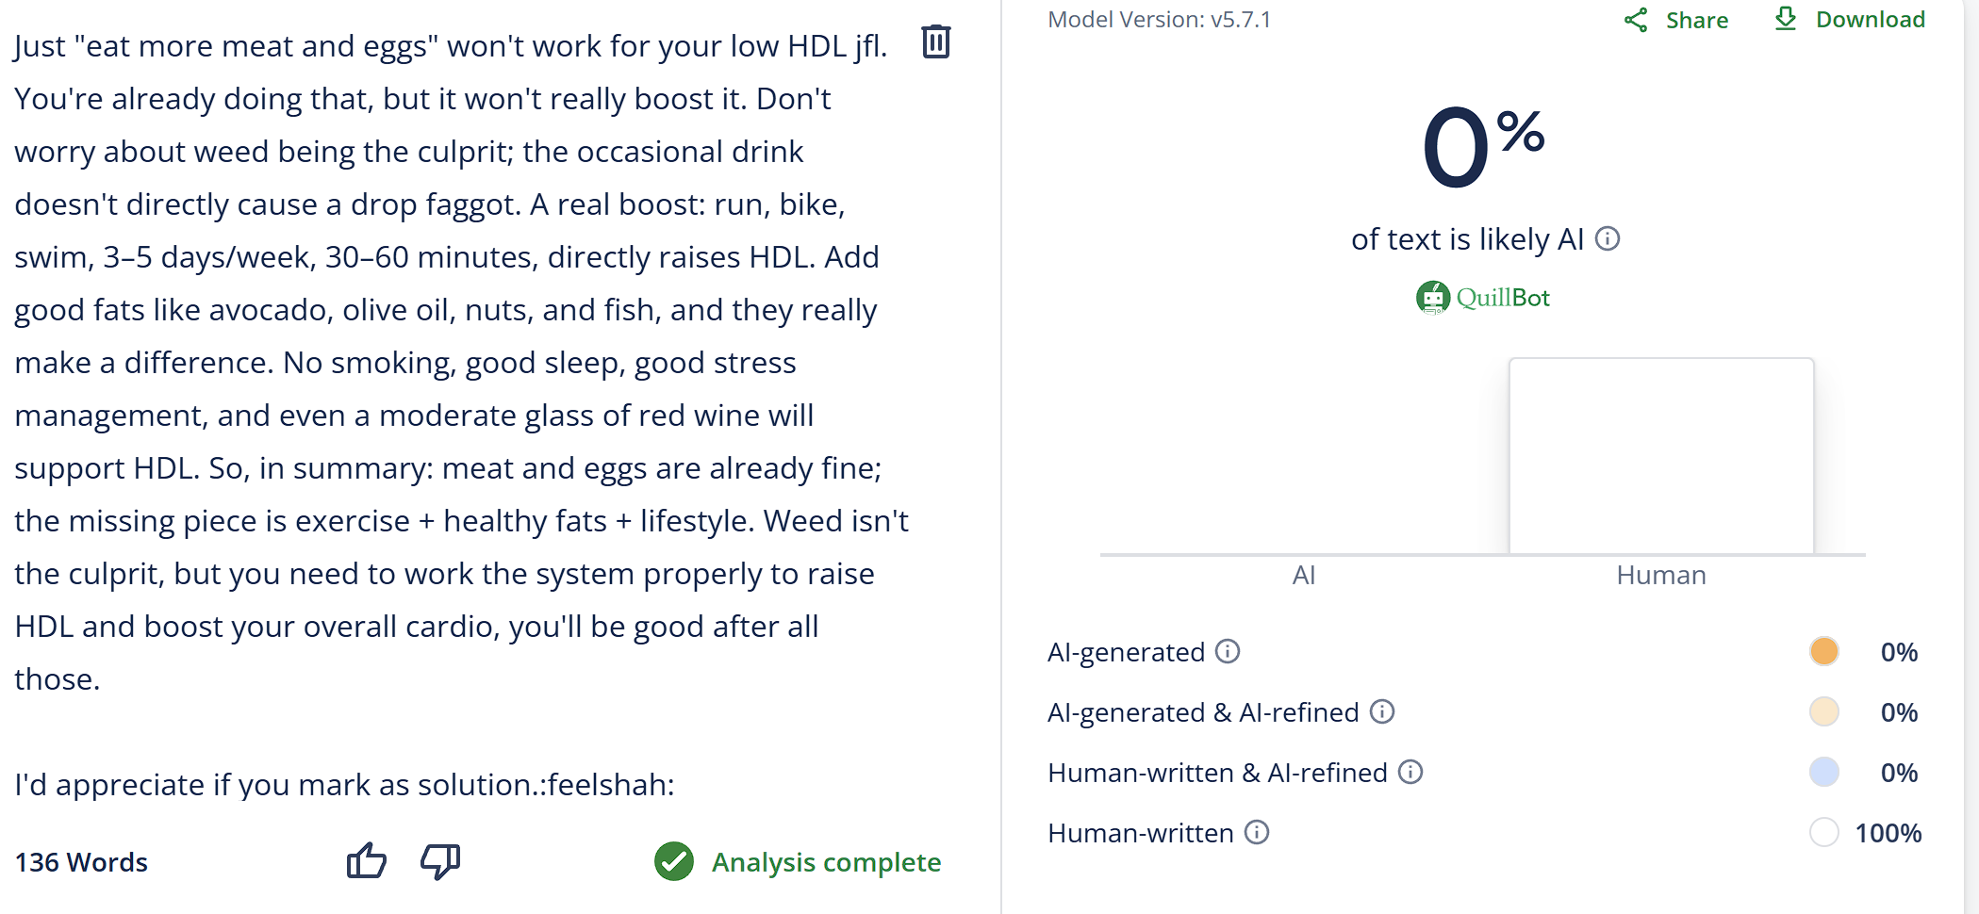Click the Share link text
The height and width of the screenshot is (914, 1979).
coord(1696,20)
